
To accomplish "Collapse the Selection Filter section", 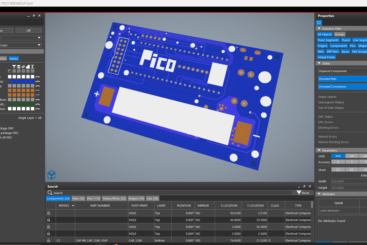I will 319,28.
